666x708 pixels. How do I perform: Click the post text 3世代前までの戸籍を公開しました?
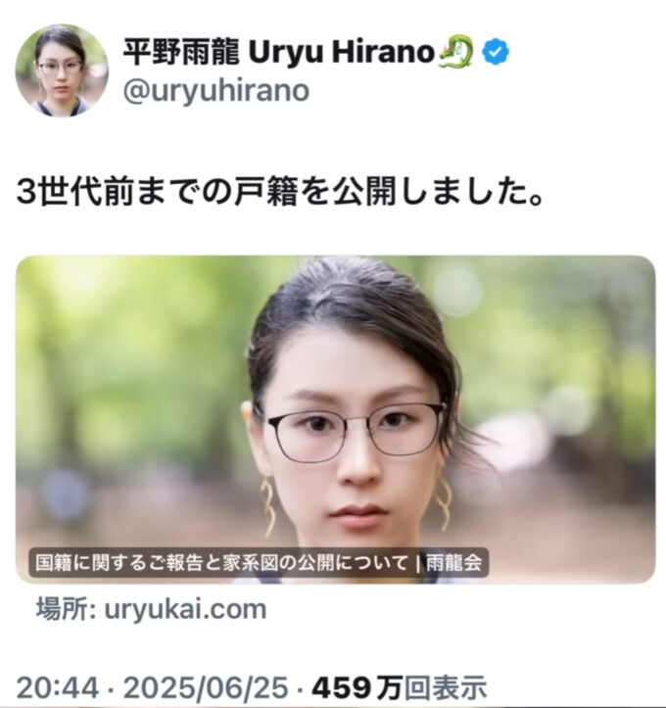280,192
